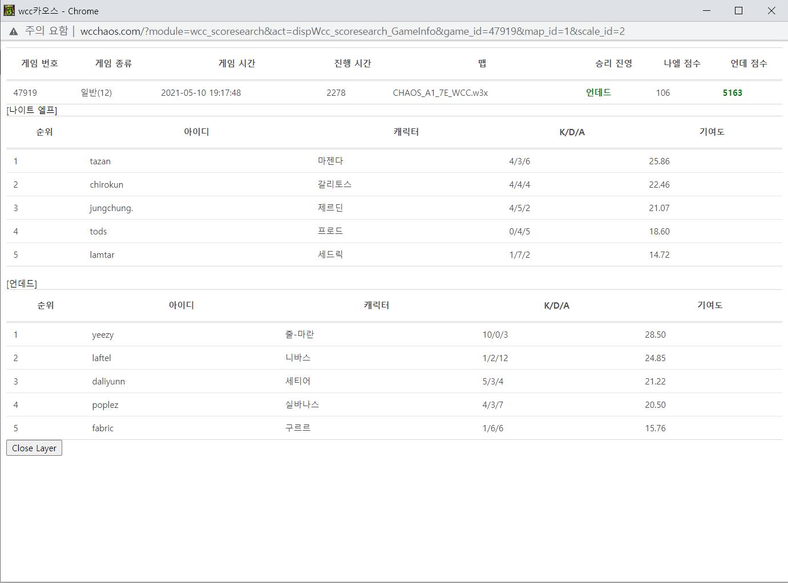Viewport: 788px width, 583px height.
Task: Click character 세티어
Action: 298,381
